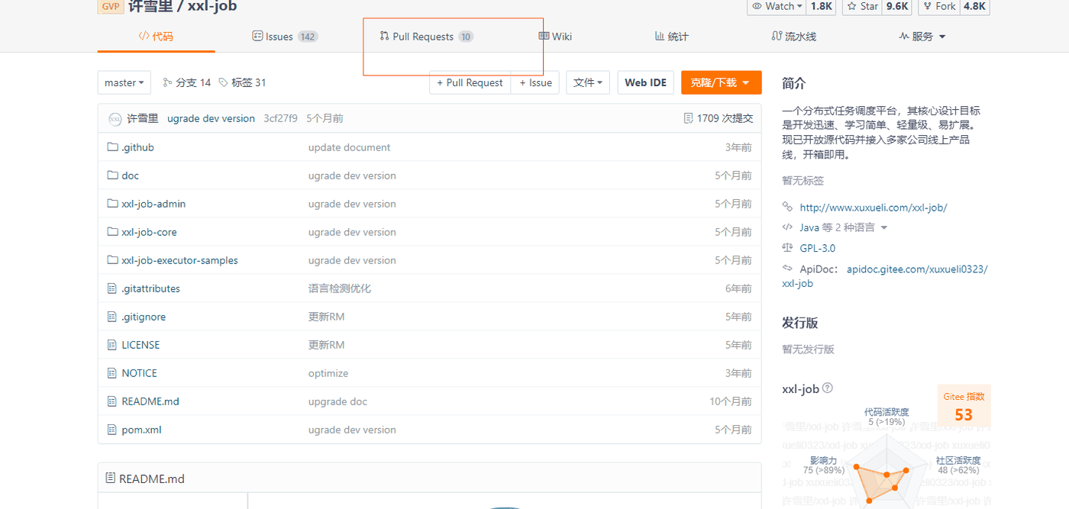The width and height of the screenshot is (1069, 509).
Task: Click the scale icon beside GPL-3.0
Action: click(787, 248)
